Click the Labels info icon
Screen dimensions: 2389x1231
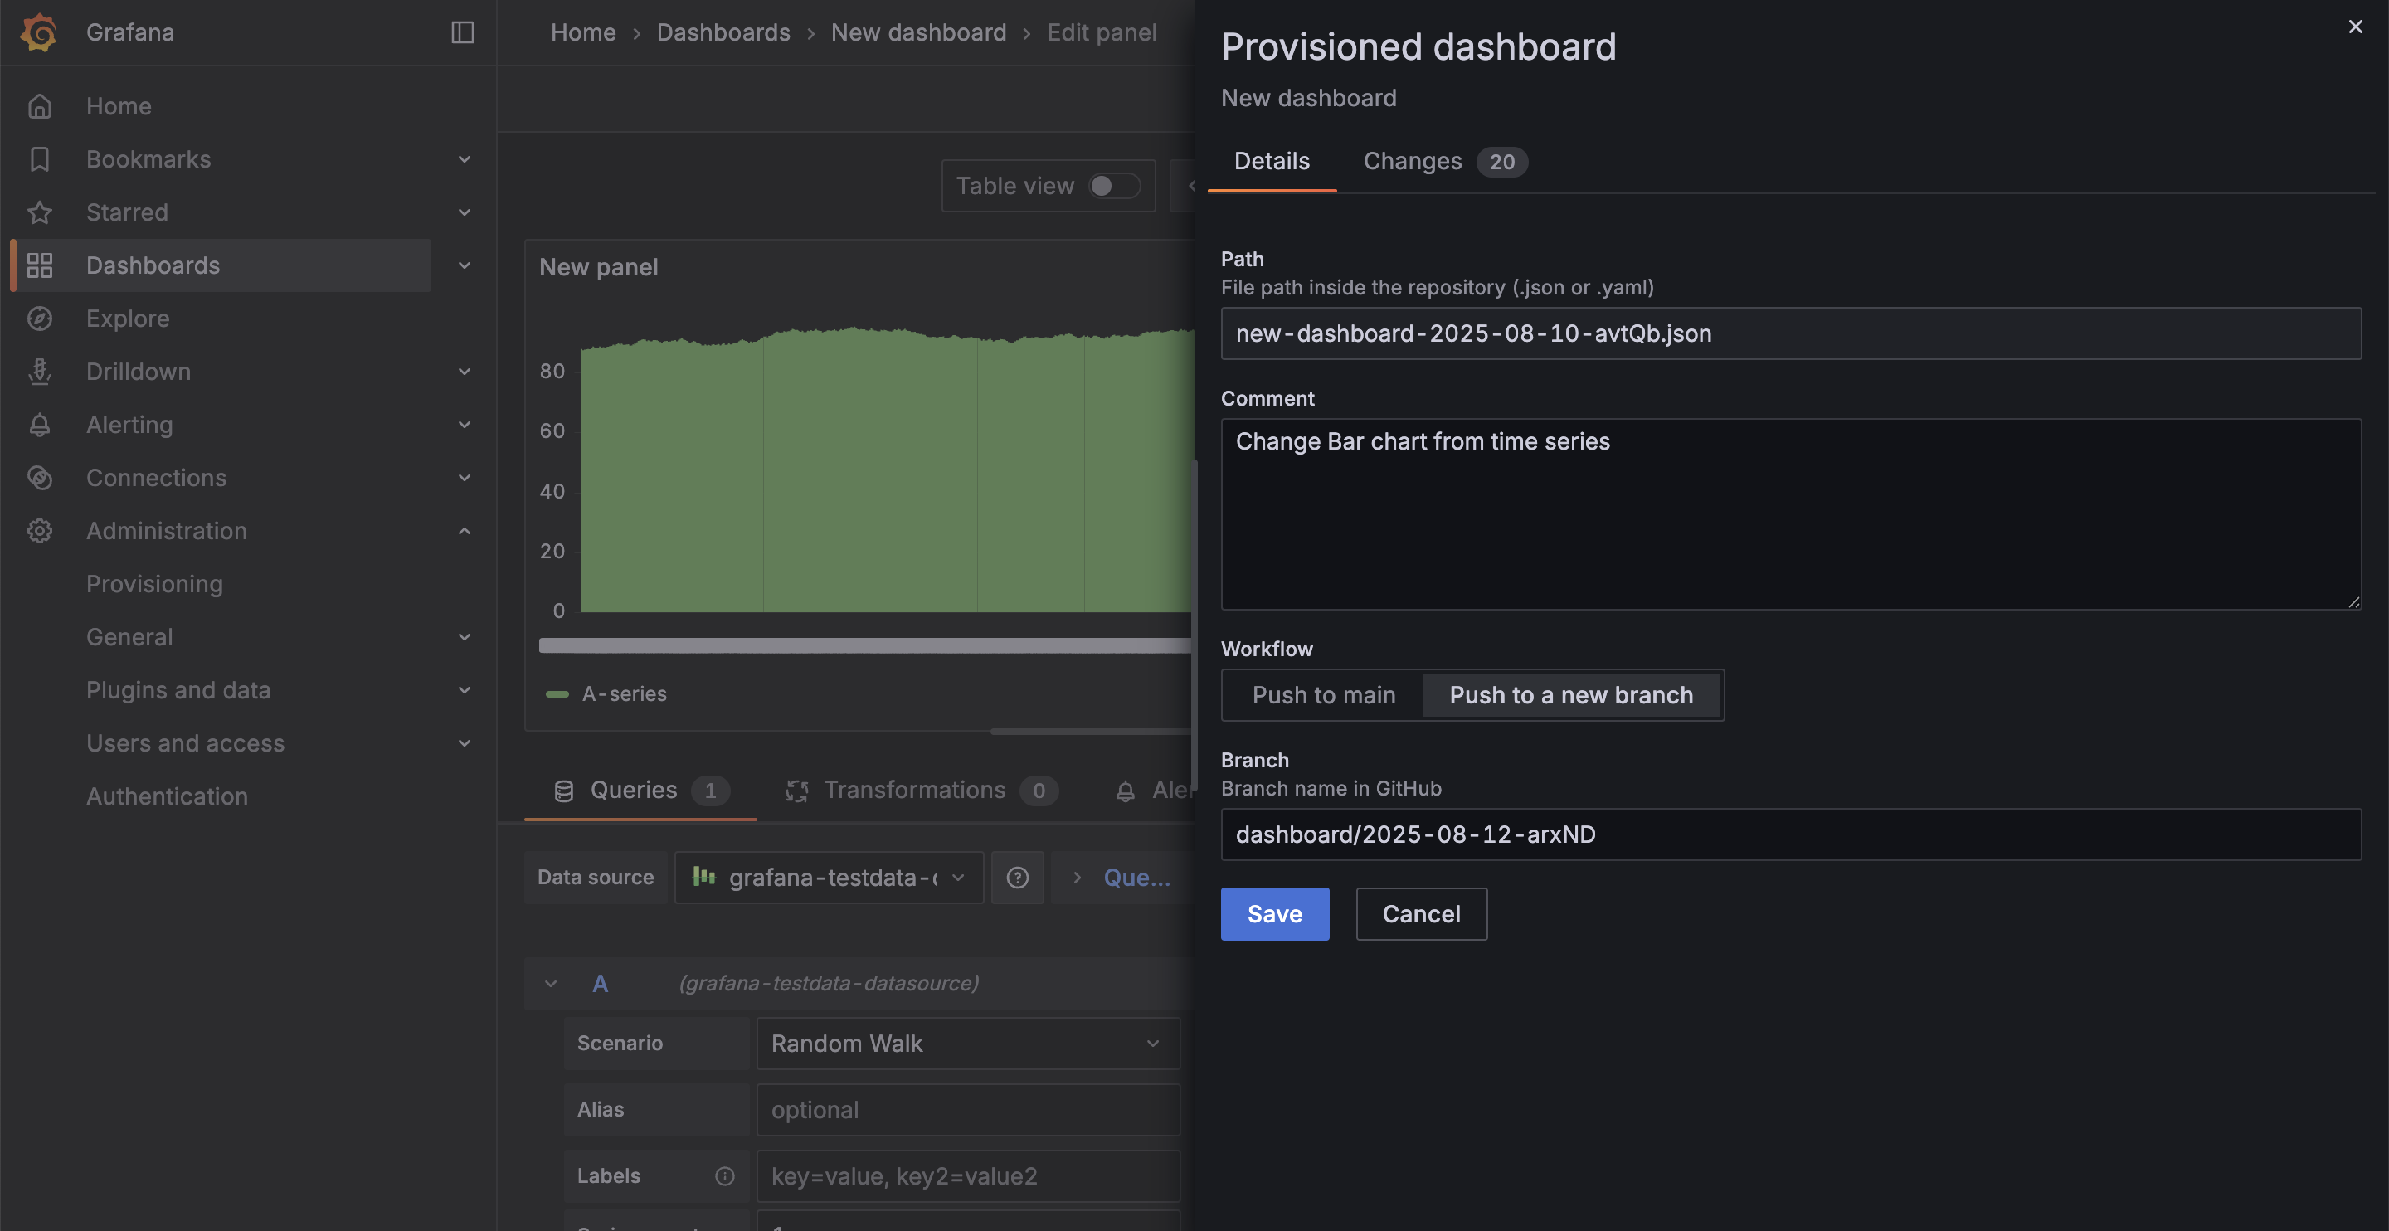pos(724,1176)
